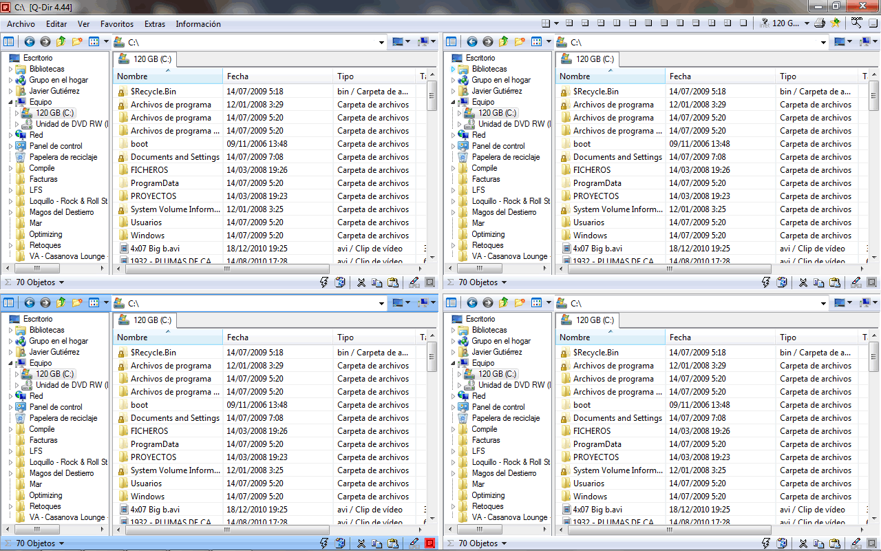Expand Bibliotecas in the top-left tree
881x551 pixels.
(x=10, y=70)
